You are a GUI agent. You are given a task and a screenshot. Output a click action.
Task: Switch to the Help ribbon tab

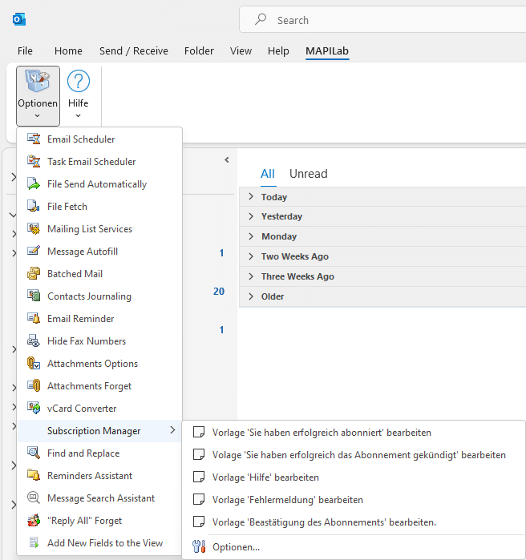[278, 51]
